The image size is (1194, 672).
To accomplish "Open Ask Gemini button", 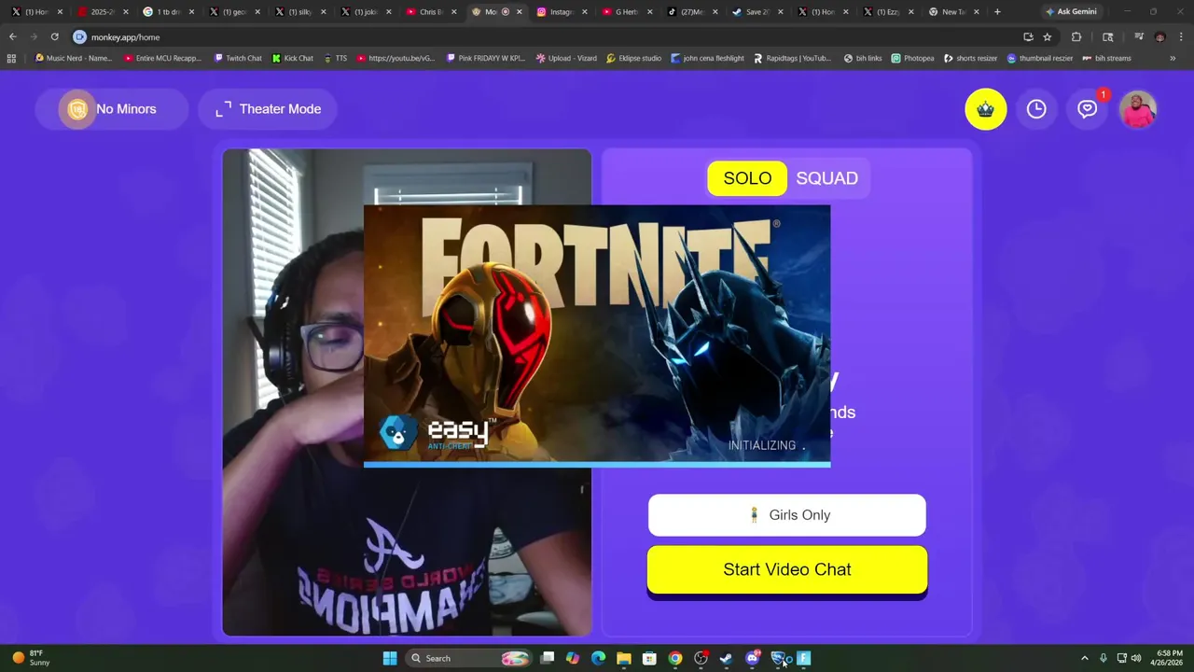I will pos(1071,12).
